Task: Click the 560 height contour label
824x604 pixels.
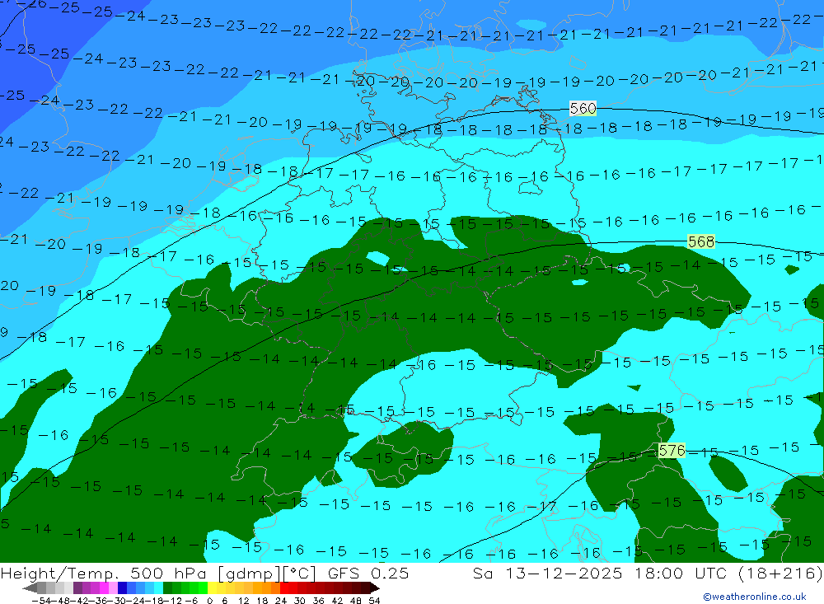Action: tap(583, 109)
